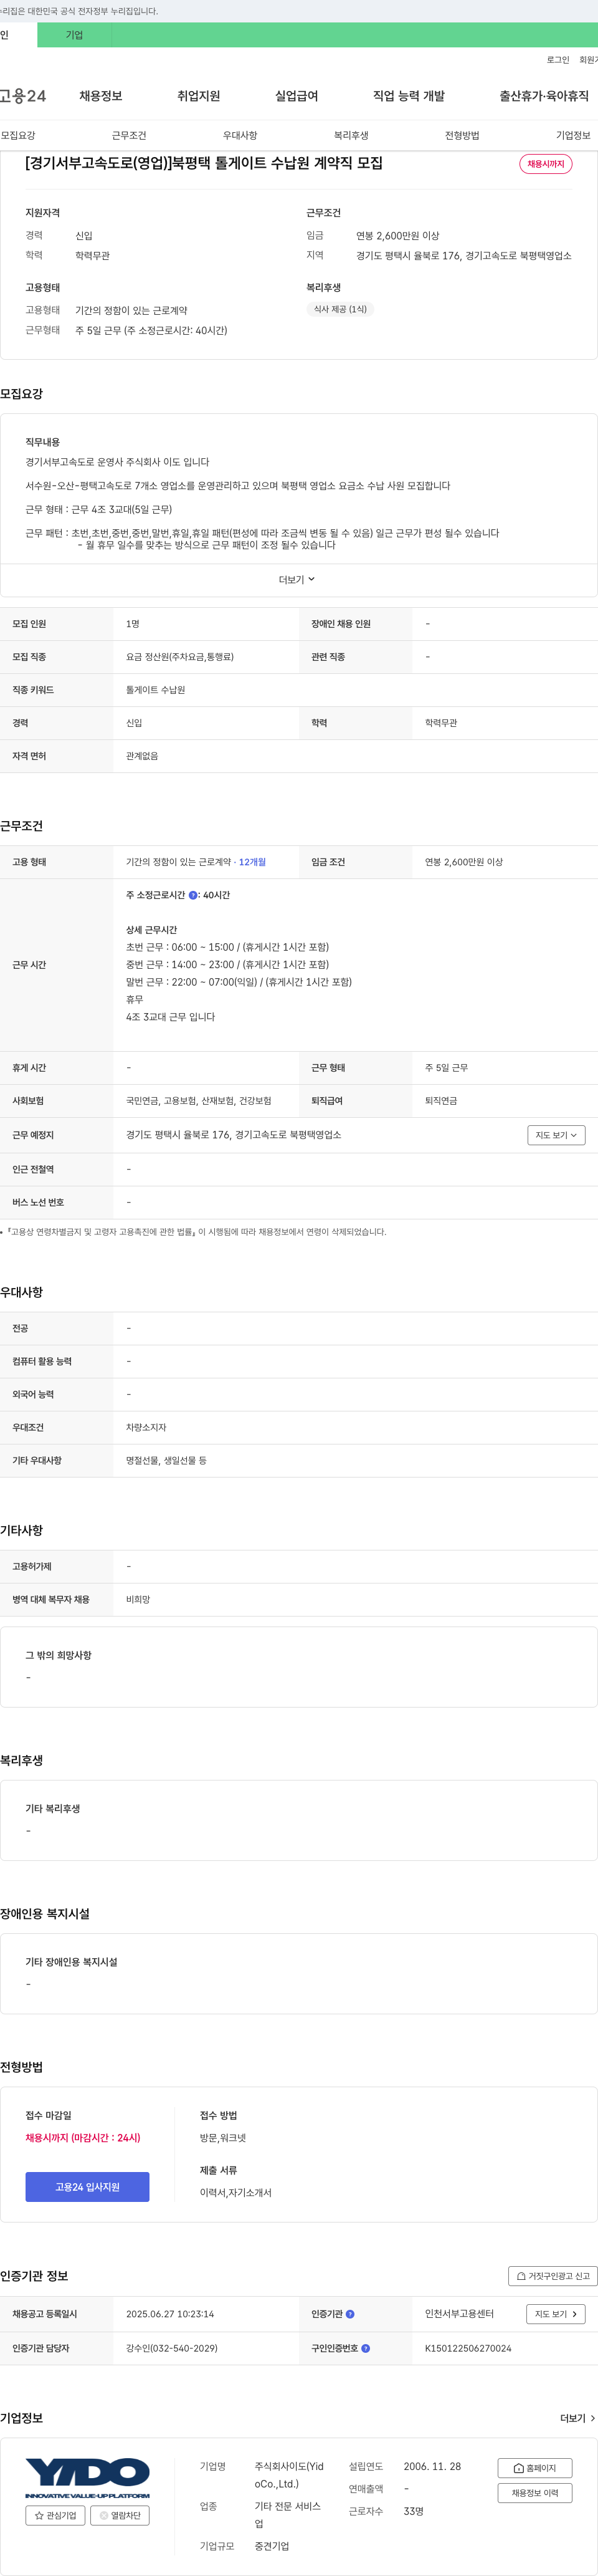Screen dimensions: 598x2576
Task: Click the 채용시까지 status badge
Action: [x=546, y=164]
